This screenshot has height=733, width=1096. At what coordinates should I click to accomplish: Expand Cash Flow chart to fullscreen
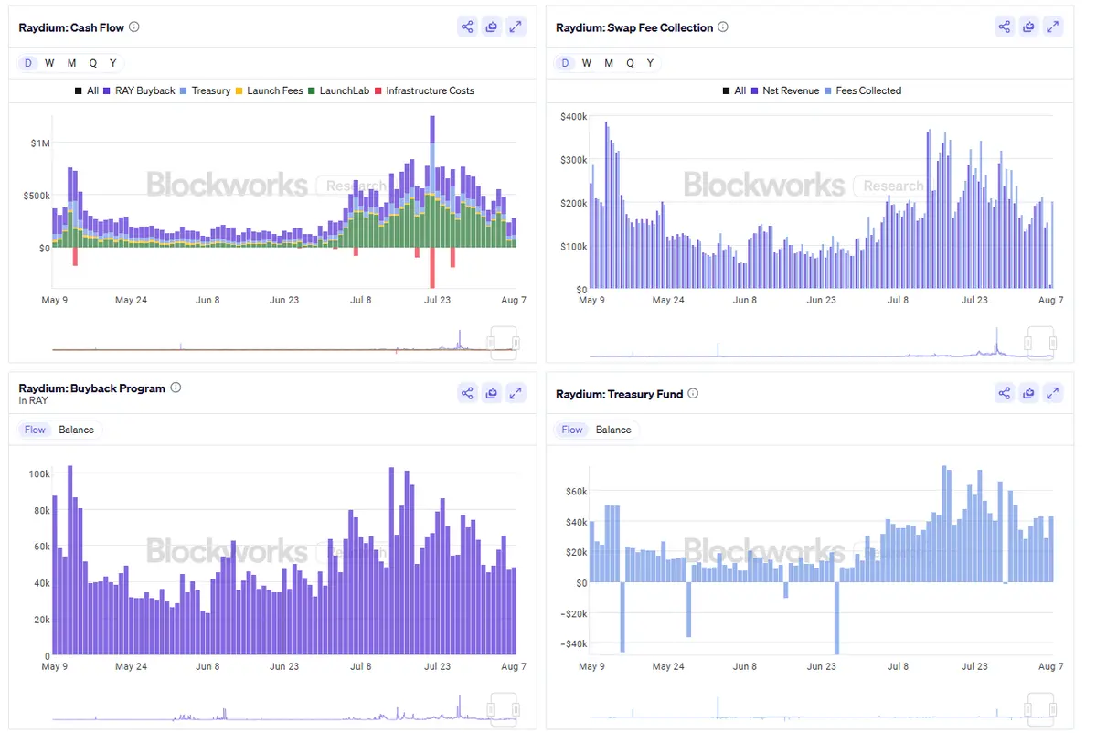(516, 27)
